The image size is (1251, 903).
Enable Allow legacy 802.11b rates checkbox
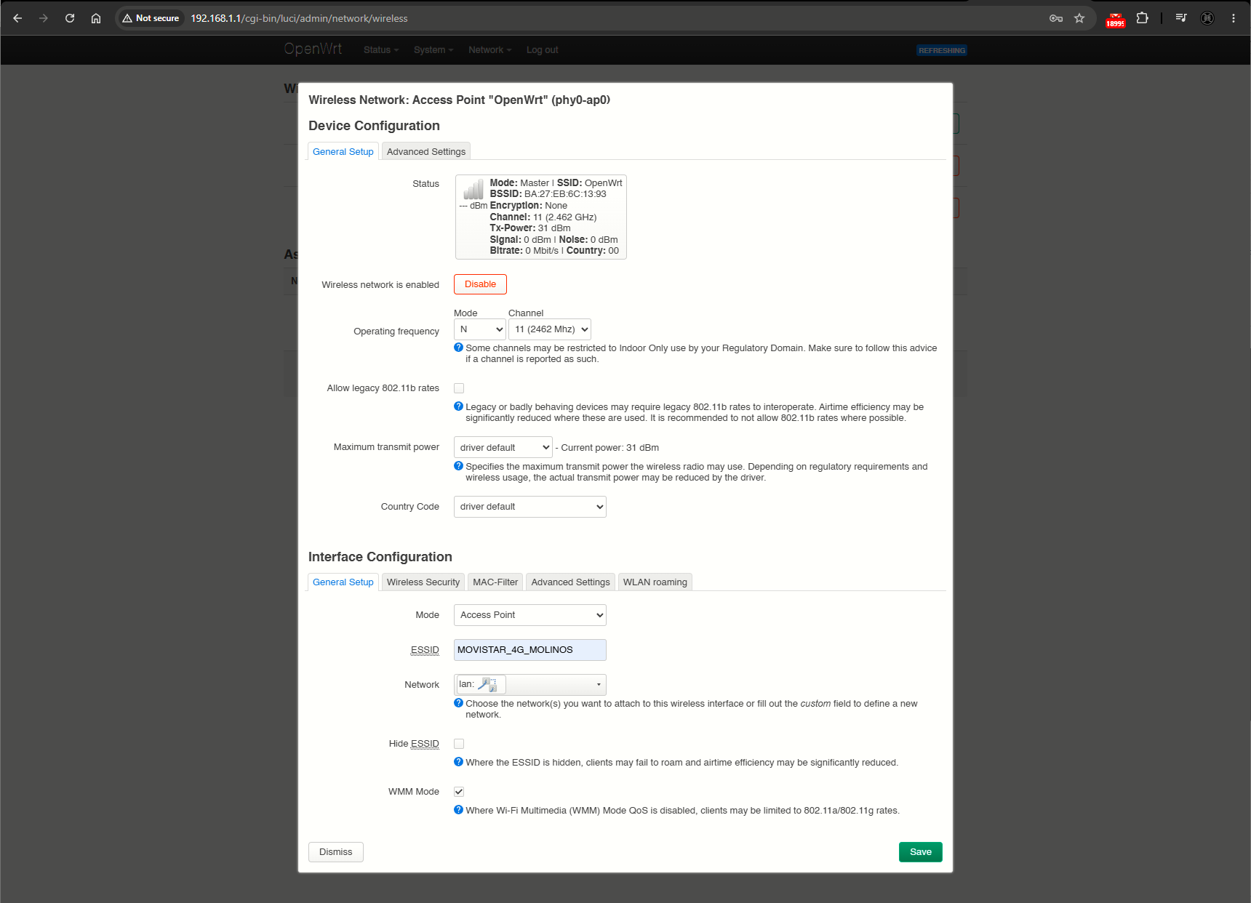[459, 388]
